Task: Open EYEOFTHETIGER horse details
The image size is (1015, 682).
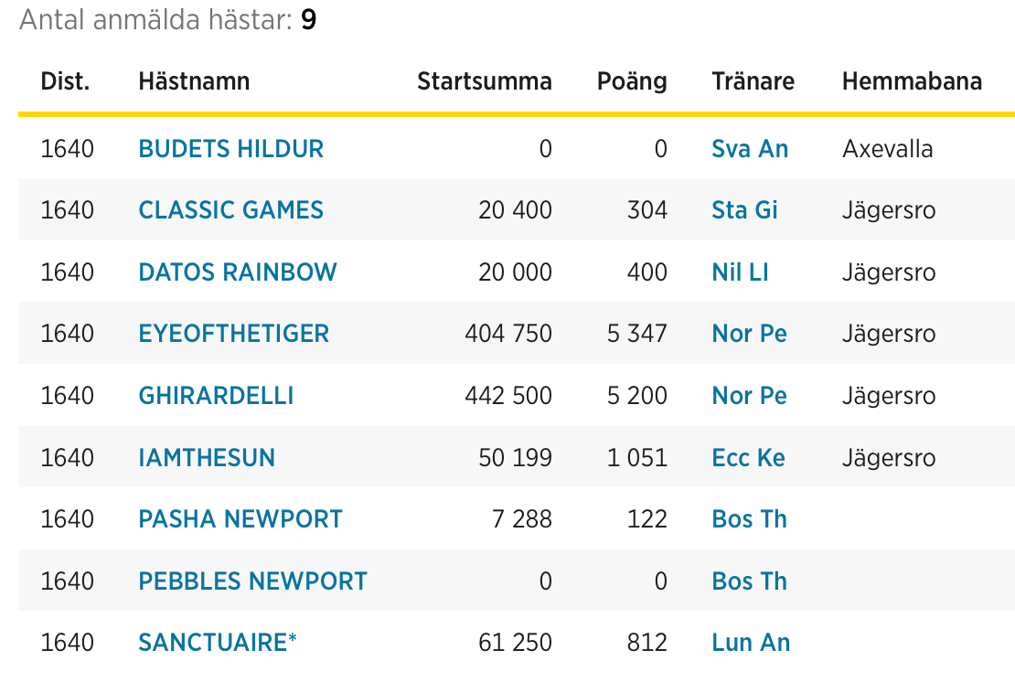Action: click(234, 334)
